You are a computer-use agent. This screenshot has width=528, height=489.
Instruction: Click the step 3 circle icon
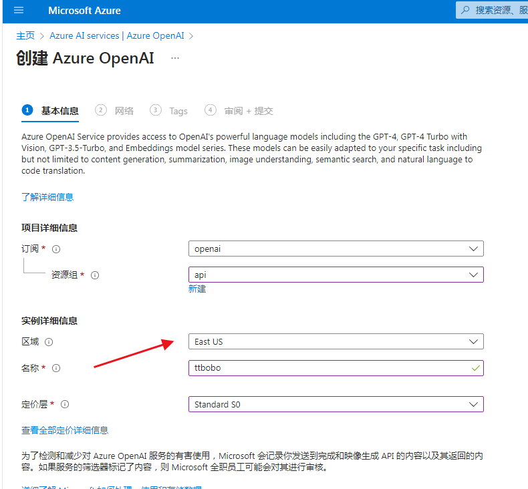pos(156,110)
